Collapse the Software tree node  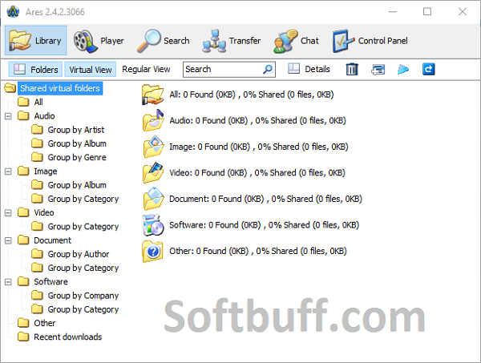[8, 282]
